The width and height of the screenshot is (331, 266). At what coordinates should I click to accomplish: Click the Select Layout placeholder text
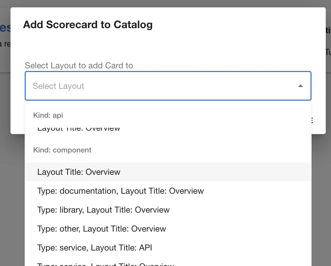(x=58, y=86)
